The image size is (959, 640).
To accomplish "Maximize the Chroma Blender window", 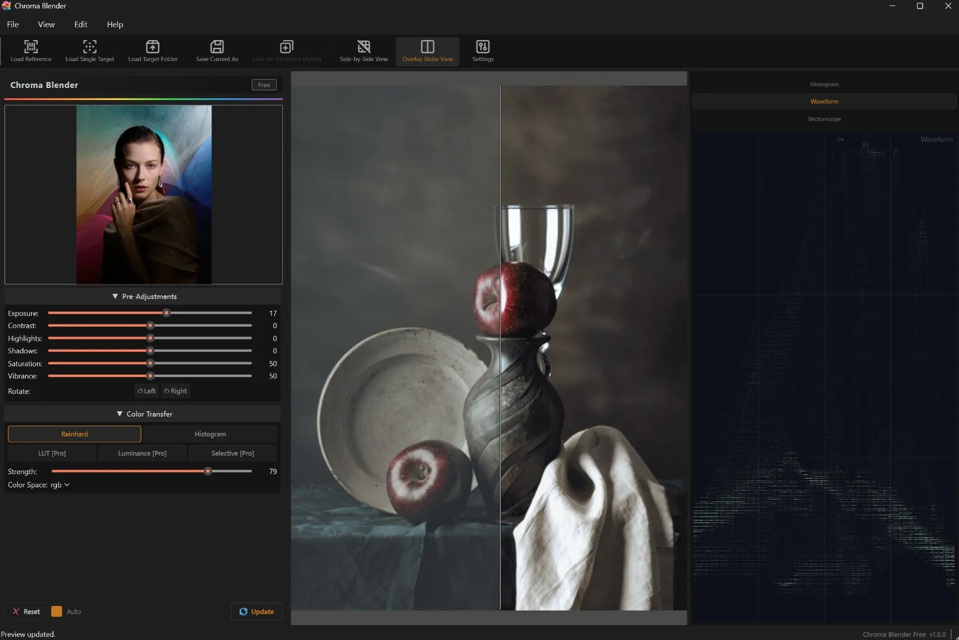I will pyautogui.click(x=920, y=6).
